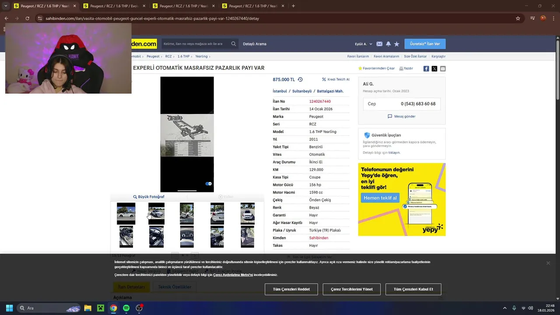Viewport: 560px width, 315px height.
Task: Click Chrome icon on the taskbar
Action: [113, 308]
